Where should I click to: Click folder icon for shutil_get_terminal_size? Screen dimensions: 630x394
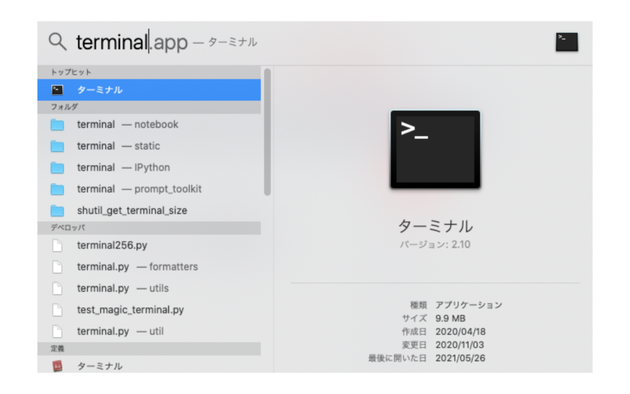pos(57,211)
